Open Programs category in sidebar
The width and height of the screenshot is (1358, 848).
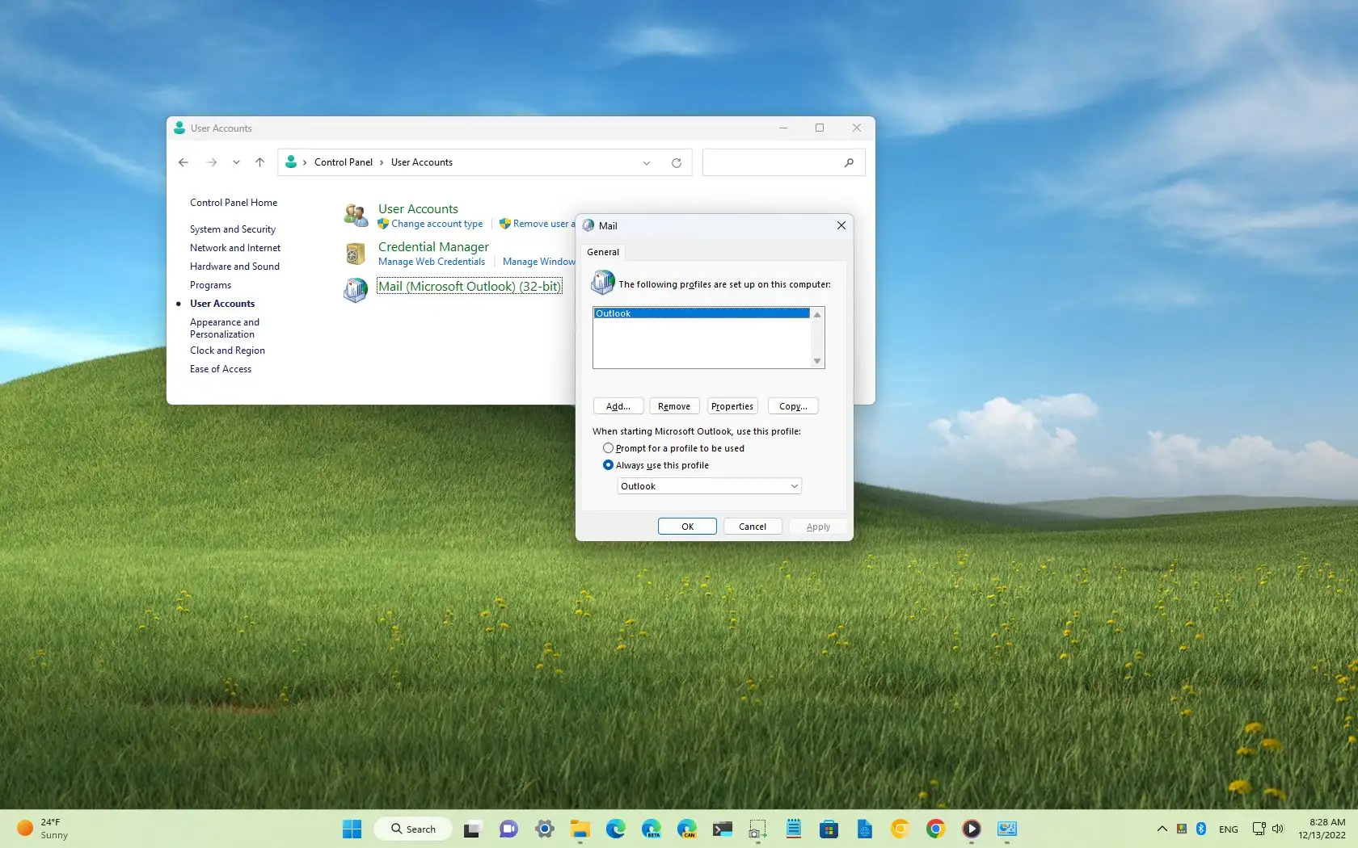pos(210,285)
